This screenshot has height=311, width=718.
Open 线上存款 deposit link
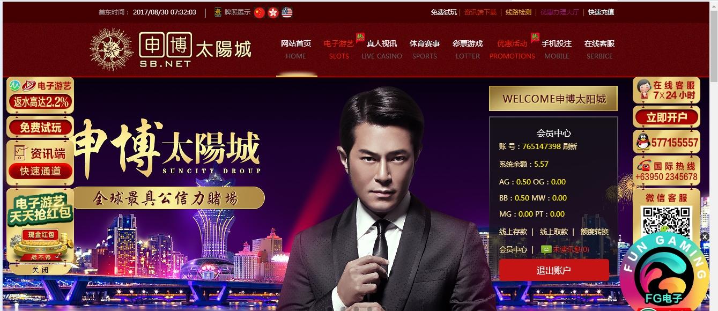(513, 232)
